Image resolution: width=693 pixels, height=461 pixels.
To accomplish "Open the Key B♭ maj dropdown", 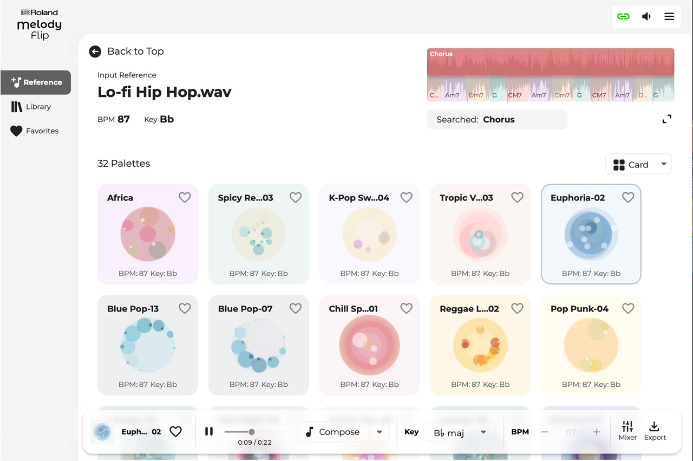I will (460, 432).
